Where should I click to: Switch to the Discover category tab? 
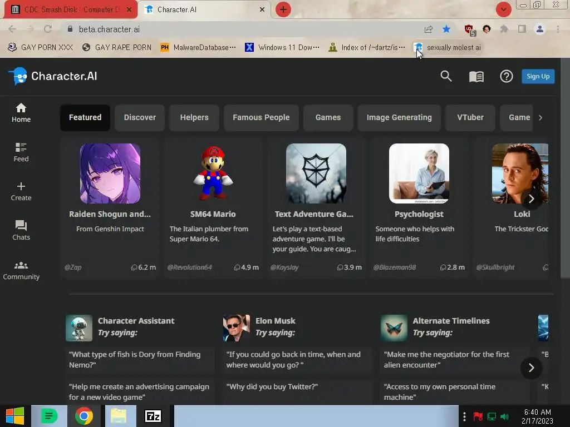coord(140,118)
